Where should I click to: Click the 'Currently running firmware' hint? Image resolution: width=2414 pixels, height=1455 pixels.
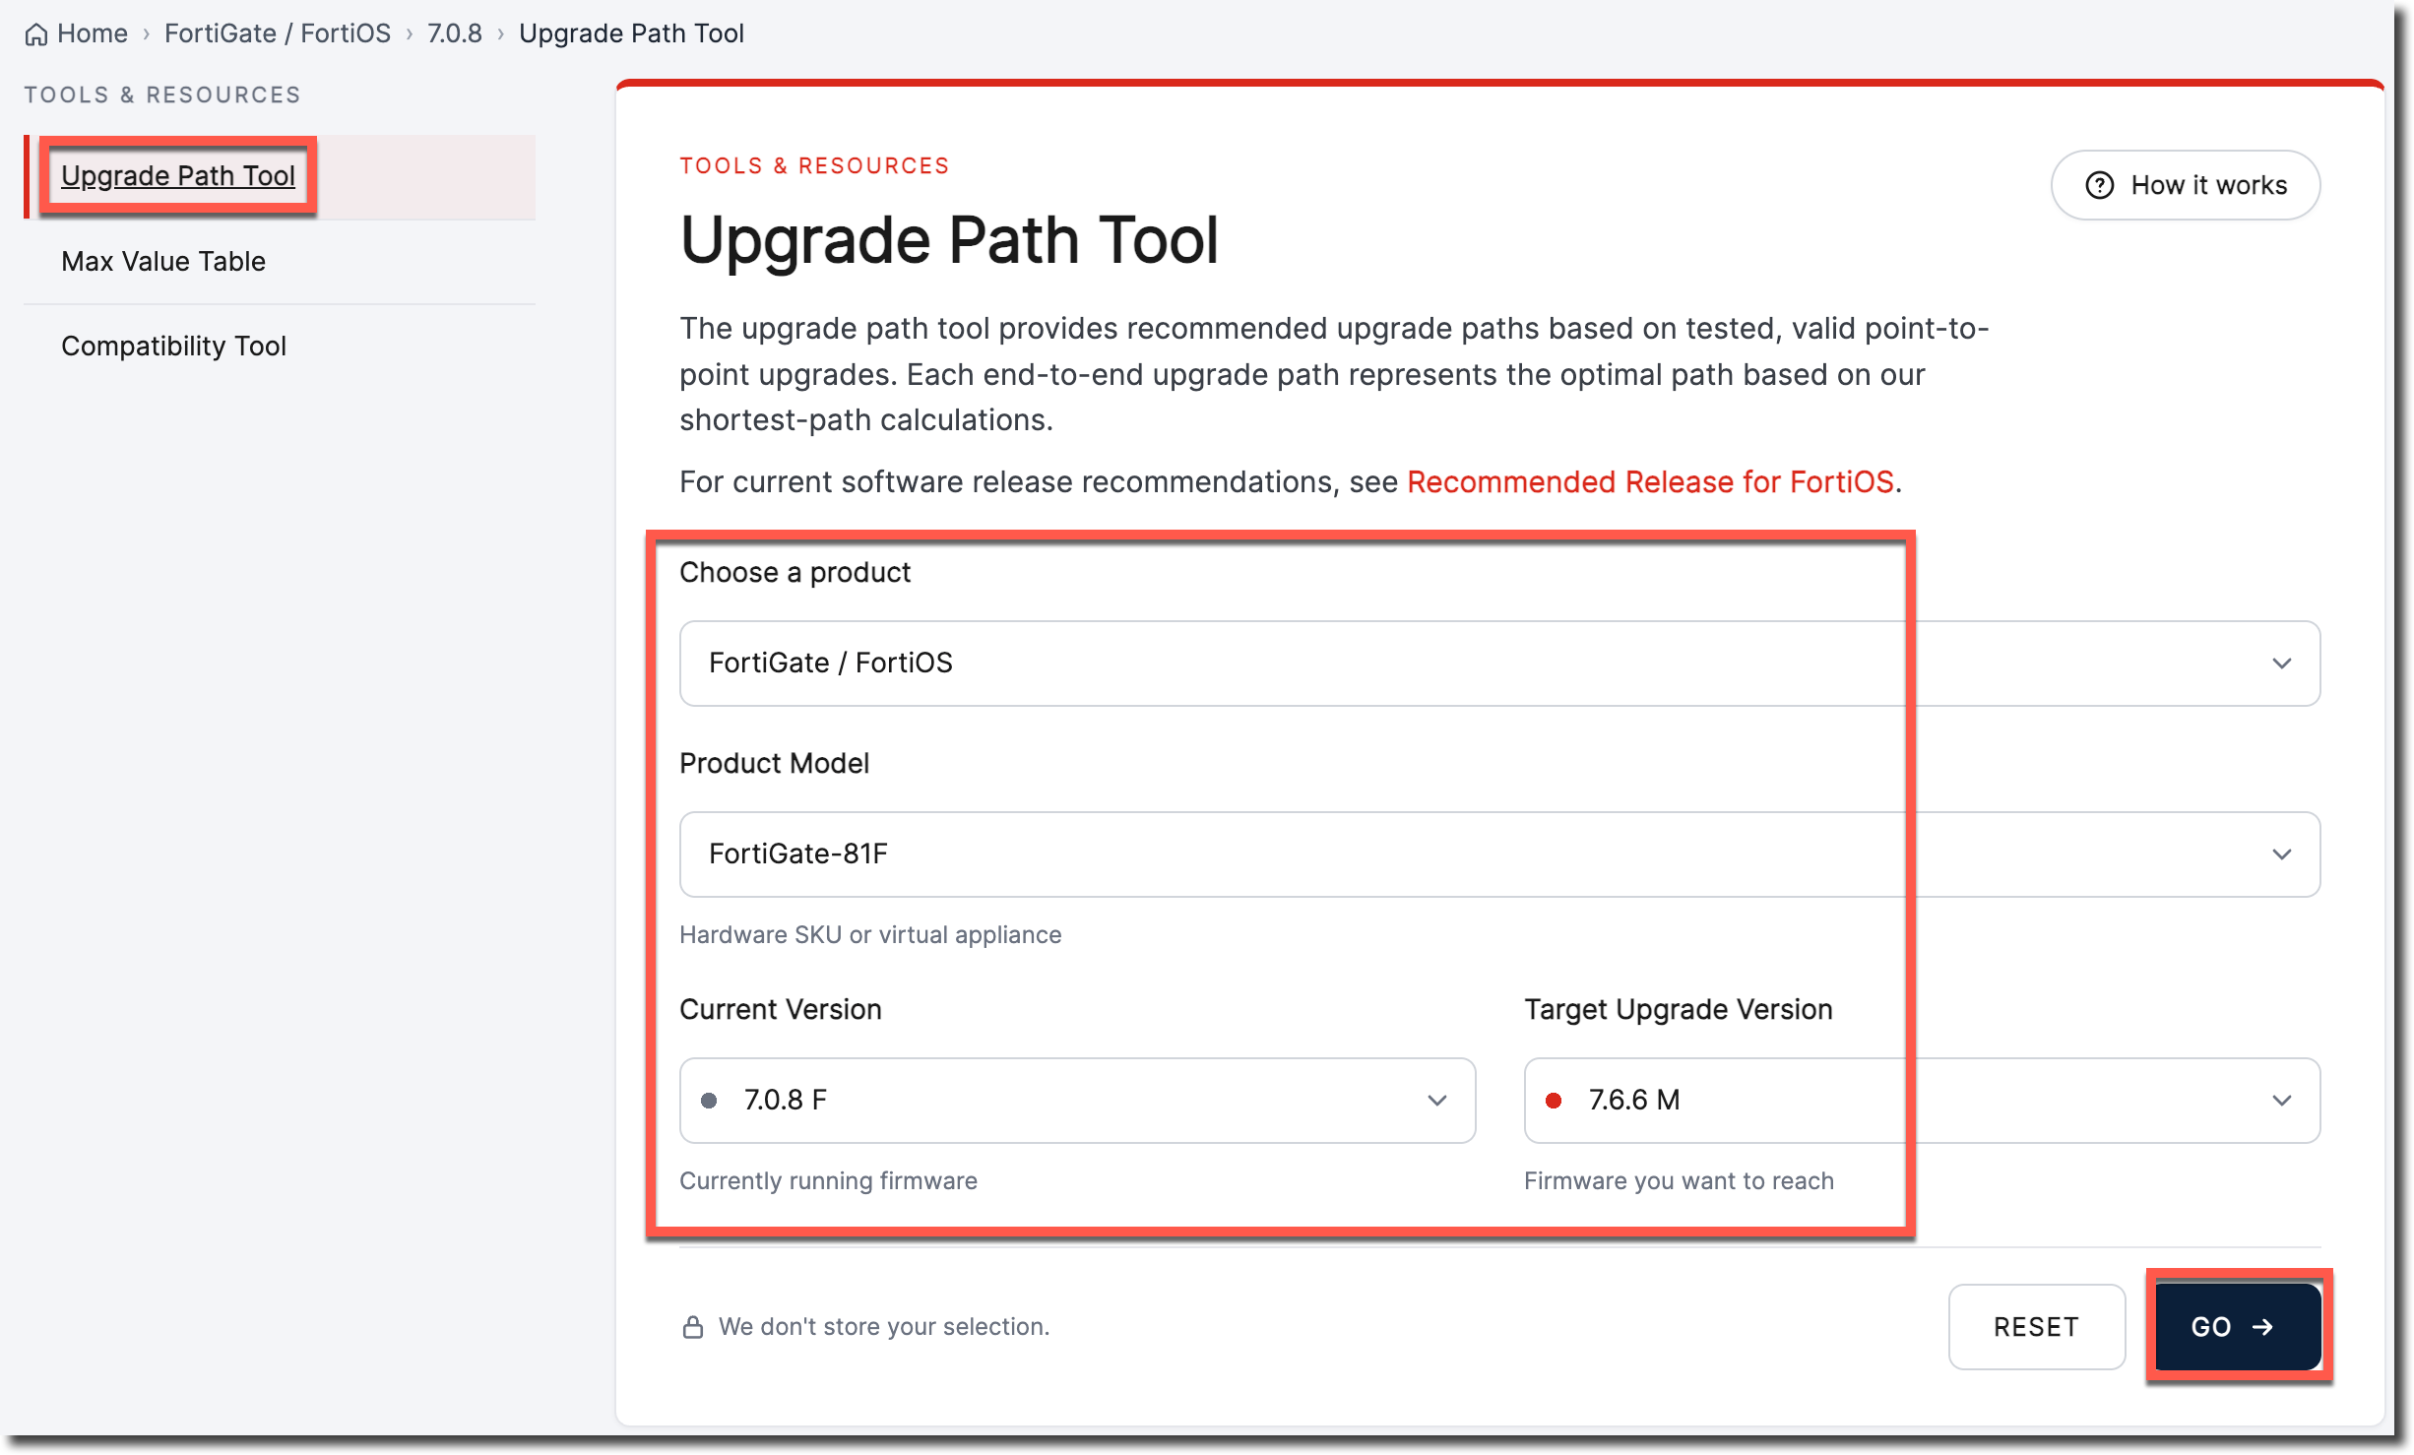828,1181
